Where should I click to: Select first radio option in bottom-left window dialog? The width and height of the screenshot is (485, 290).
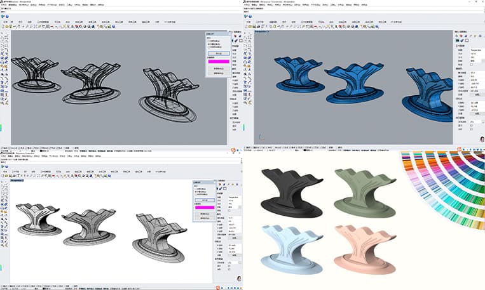pos(196,188)
